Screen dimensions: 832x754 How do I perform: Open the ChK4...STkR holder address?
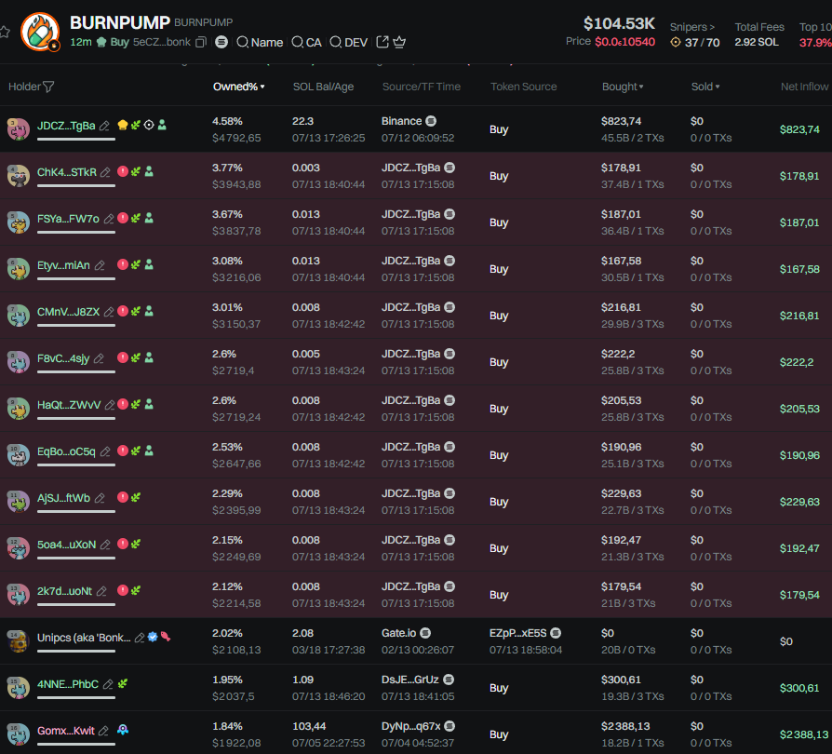click(x=67, y=172)
